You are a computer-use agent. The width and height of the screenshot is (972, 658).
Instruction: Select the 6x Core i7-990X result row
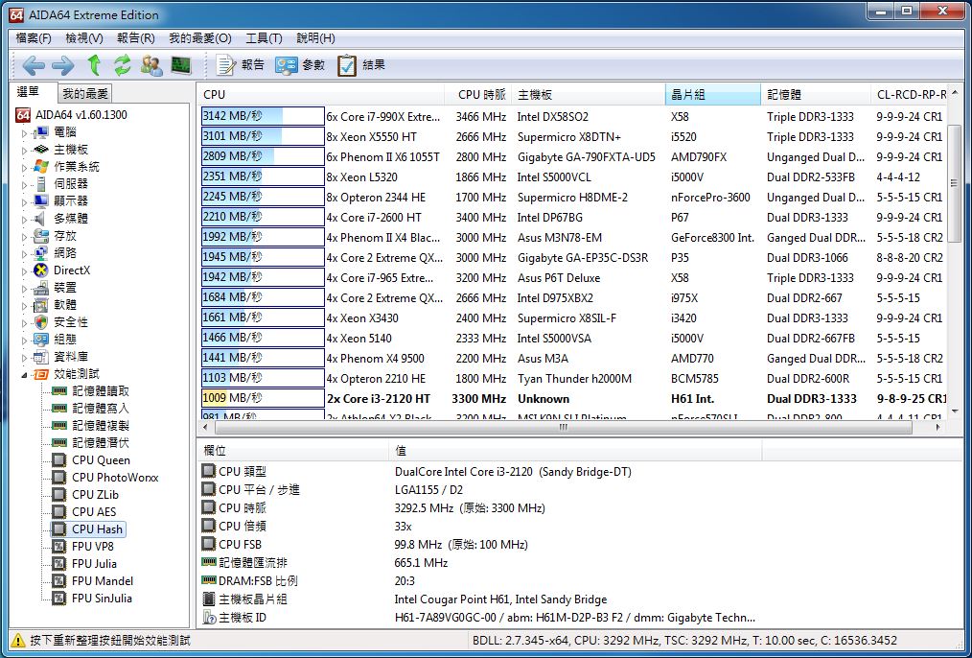tap(382, 117)
